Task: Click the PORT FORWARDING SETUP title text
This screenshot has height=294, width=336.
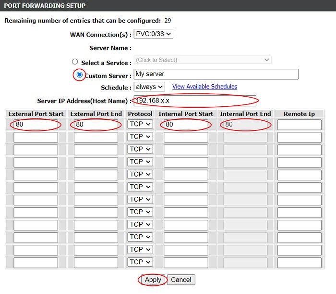Action: [x=45, y=6]
